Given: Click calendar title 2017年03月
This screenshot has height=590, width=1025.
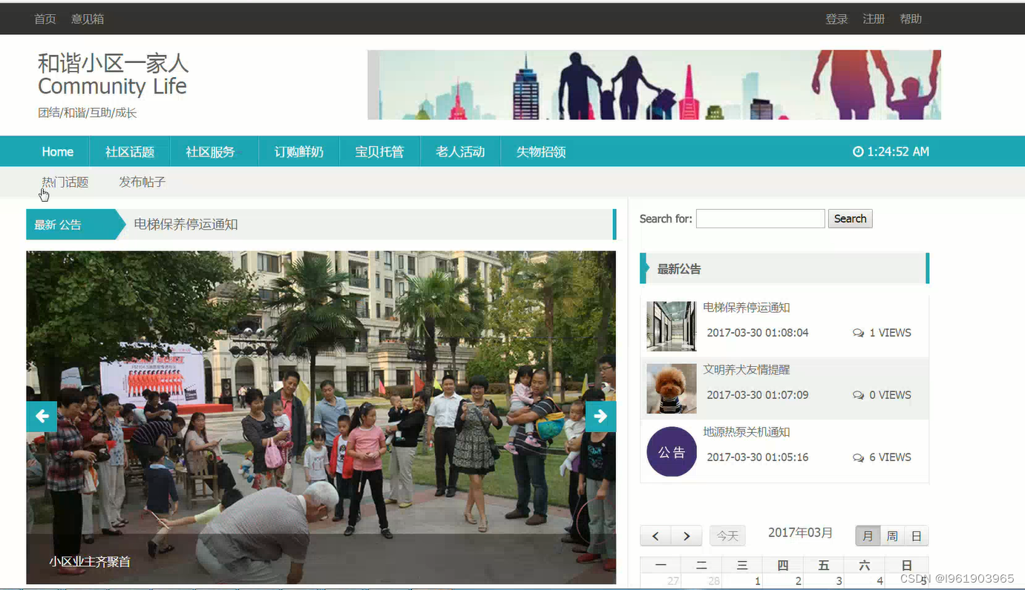Looking at the screenshot, I should [800, 533].
